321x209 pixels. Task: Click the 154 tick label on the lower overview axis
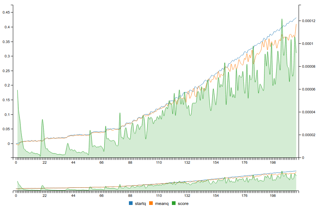coord(216,196)
